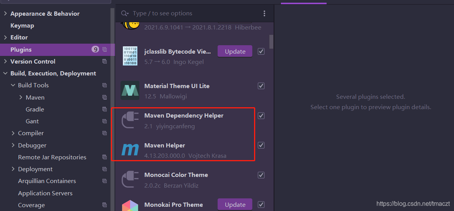Click the project-level icon beside Gant

click(x=104, y=121)
